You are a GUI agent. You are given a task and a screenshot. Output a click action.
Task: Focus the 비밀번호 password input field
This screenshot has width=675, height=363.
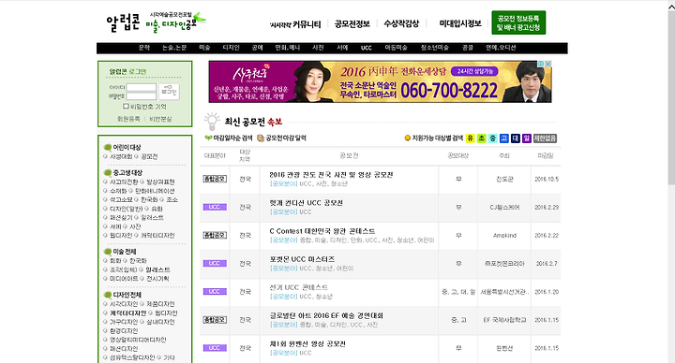(x=142, y=96)
